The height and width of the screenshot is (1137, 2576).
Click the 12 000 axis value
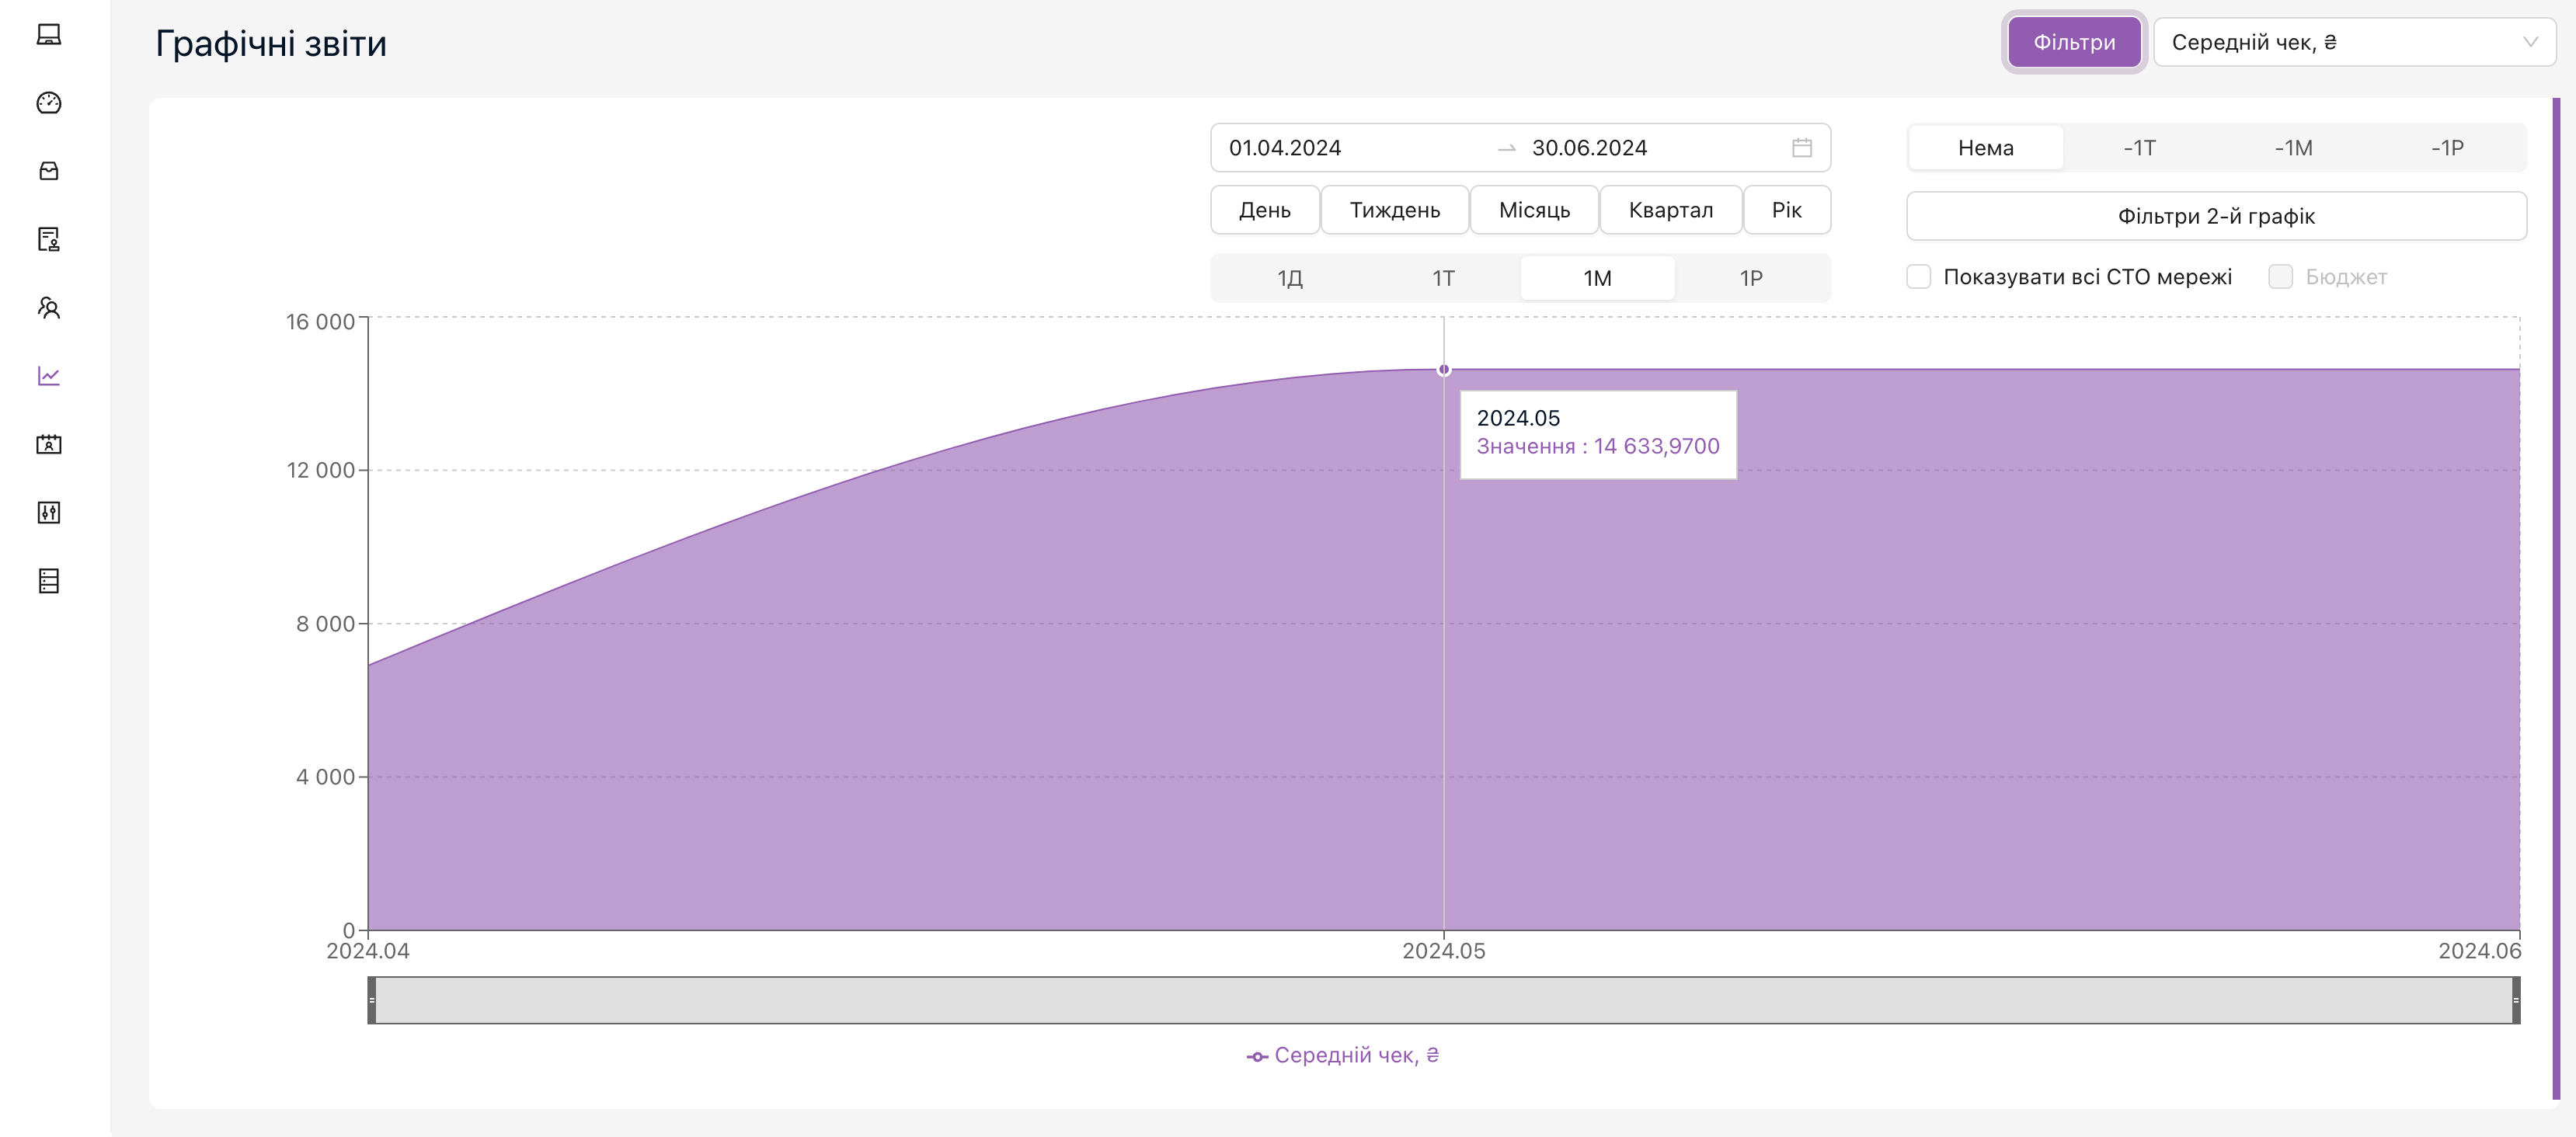tap(320, 470)
